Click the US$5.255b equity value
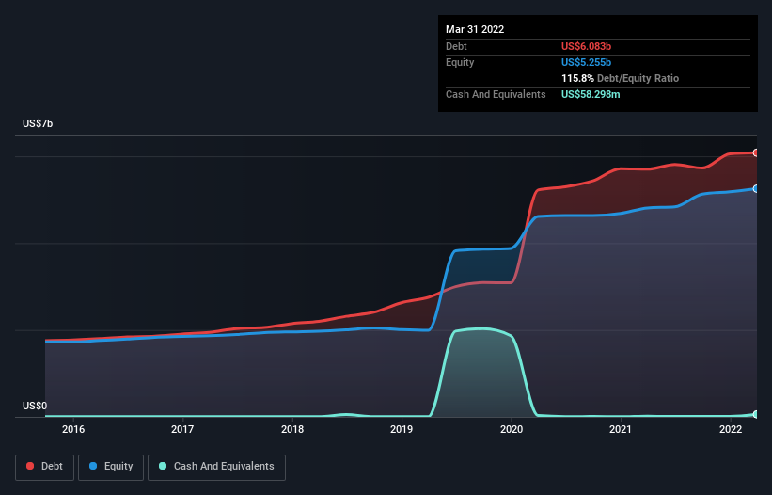 (586, 62)
